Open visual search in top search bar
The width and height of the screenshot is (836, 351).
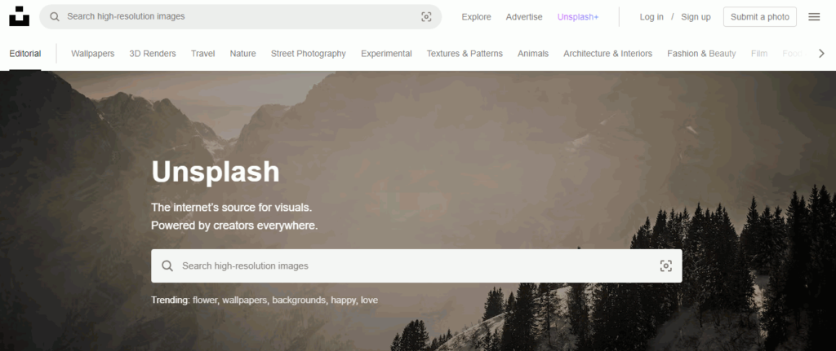(426, 16)
